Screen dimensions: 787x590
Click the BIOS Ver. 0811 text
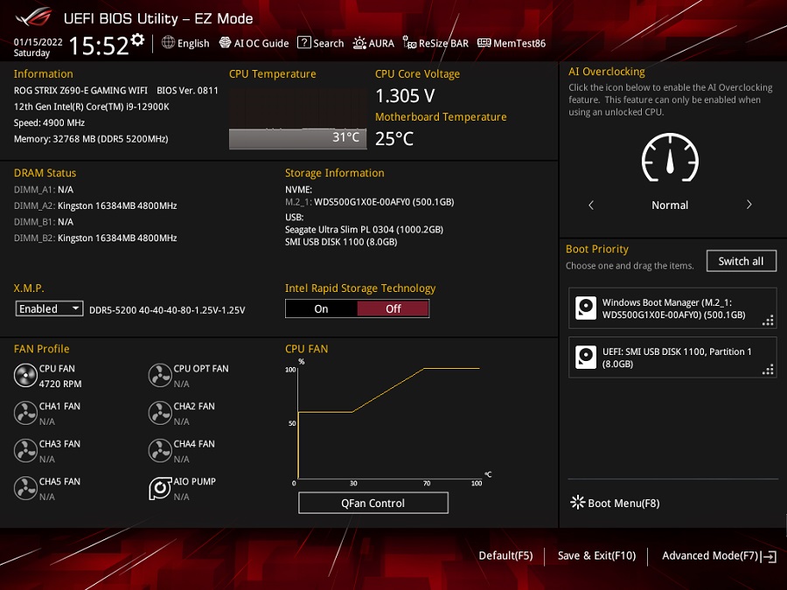point(187,90)
